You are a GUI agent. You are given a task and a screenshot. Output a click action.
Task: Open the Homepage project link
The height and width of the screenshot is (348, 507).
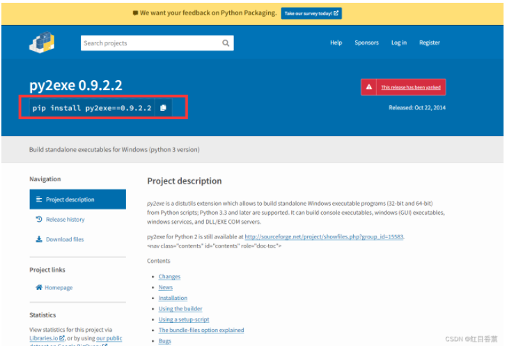(58, 287)
